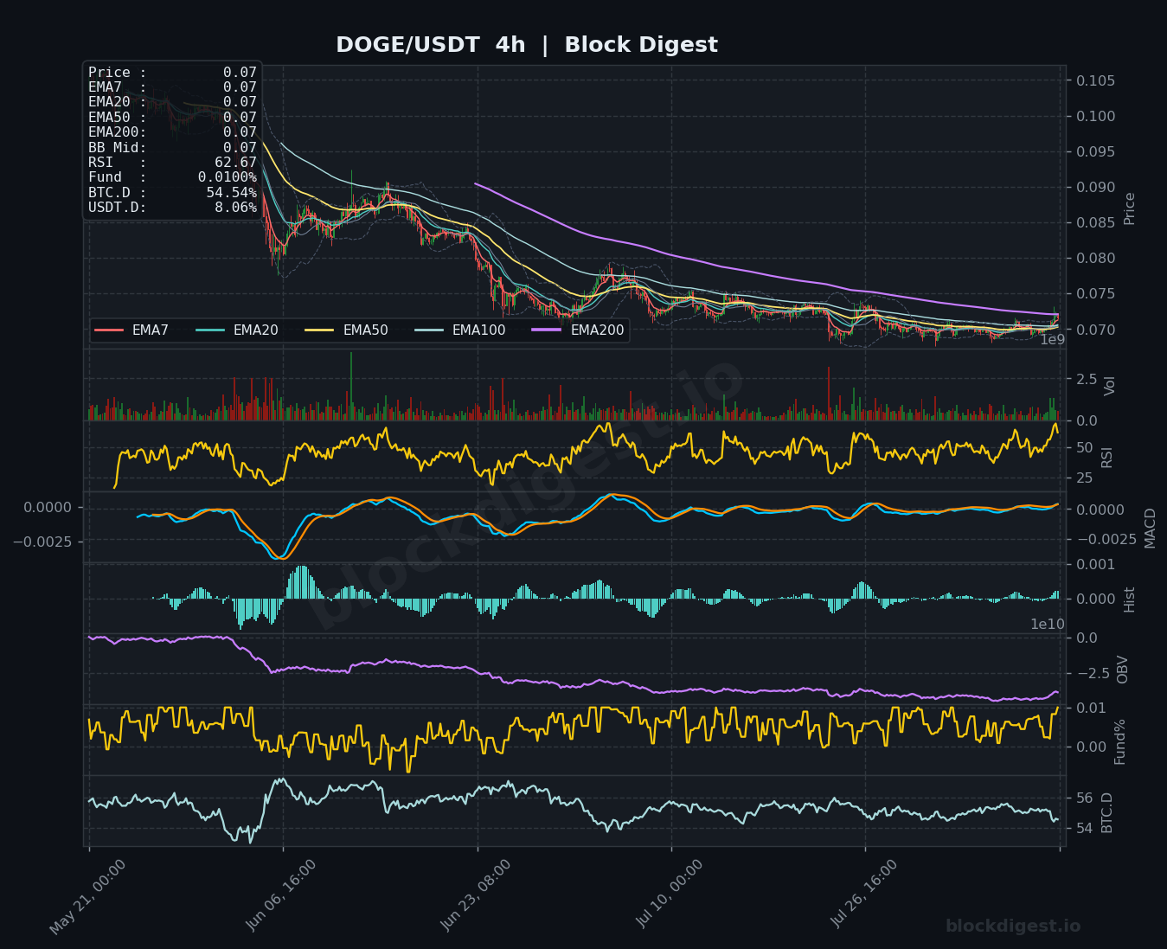This screenshot has height=949, width=1167.
Task: Click the 50 tick on RSI axis
Action: click(x=1085, y=447)
